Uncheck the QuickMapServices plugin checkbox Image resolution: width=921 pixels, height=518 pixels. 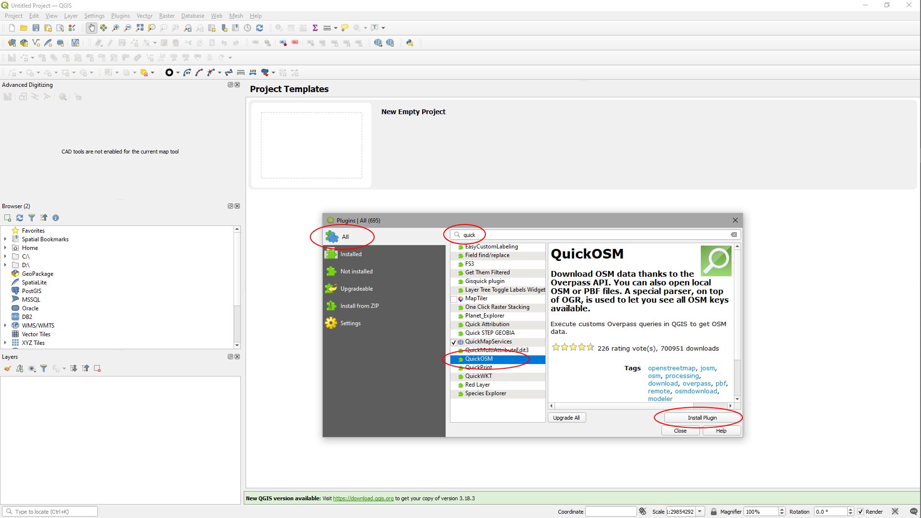(454, 342)
